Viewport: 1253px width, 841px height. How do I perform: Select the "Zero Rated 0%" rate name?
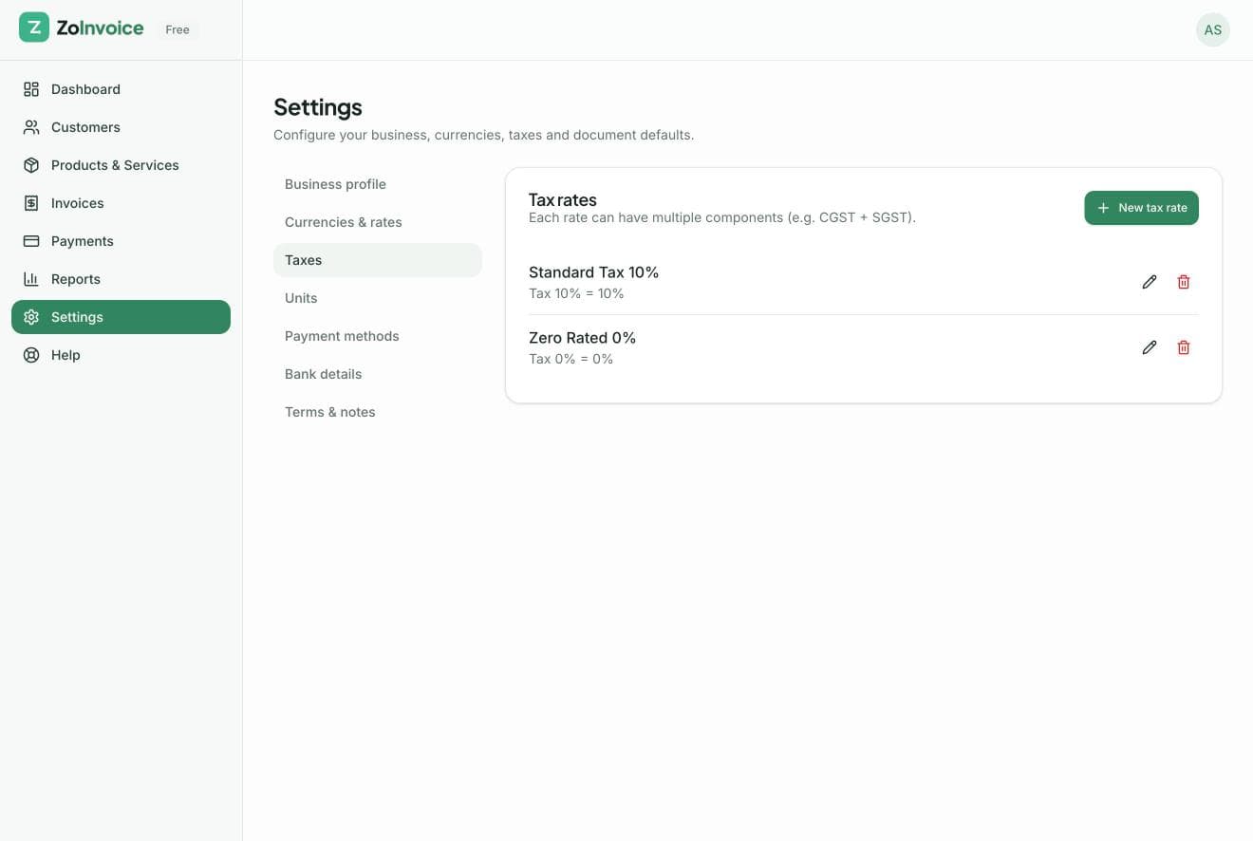coord(582,338)
